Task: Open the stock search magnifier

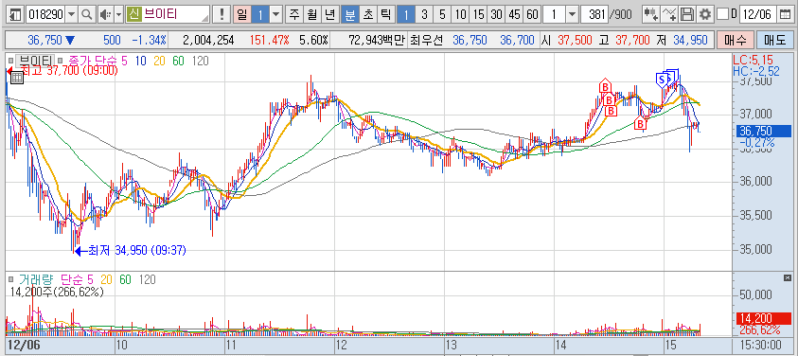Action: click(x=87, y=14)
